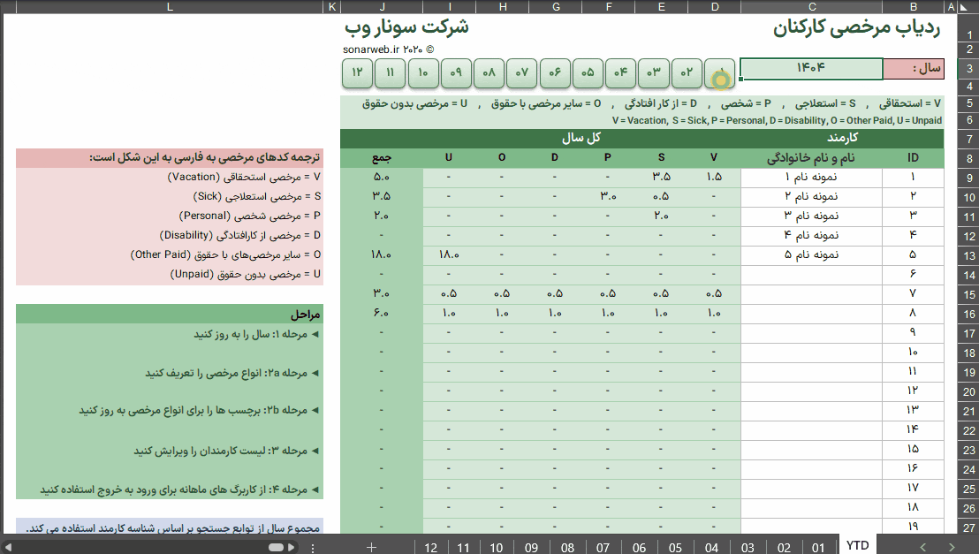Click the horizontal scrollbar thumb

pos(276,548)
